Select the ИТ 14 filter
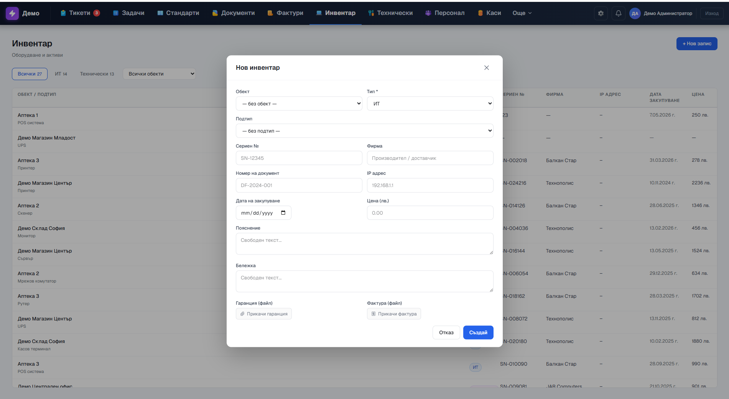The height and width of the screenshot is (399, 729). click(61, 74)
